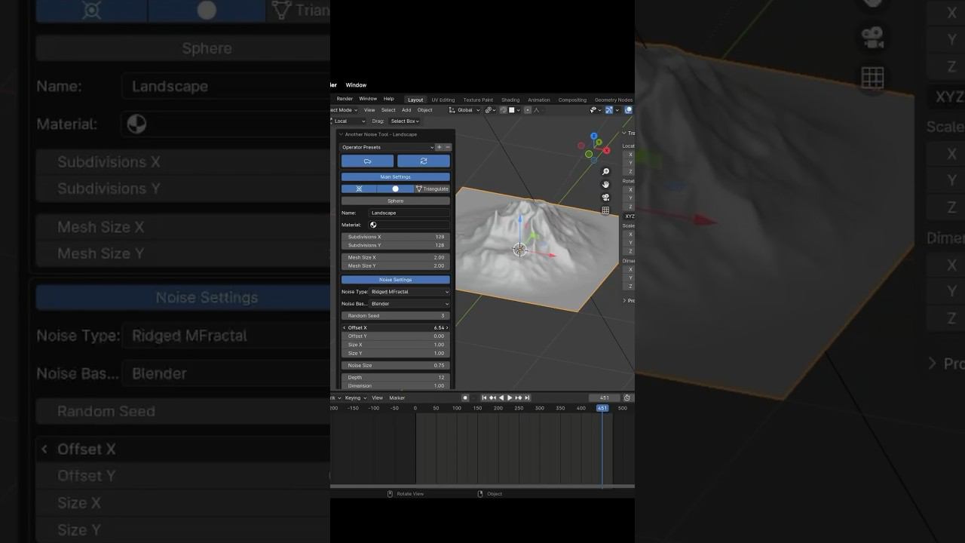Play the animation forward
Viewport: 965px width, 543px height.
510,397
